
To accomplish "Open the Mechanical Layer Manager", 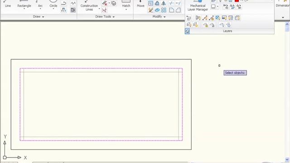I will coord(198,6).
